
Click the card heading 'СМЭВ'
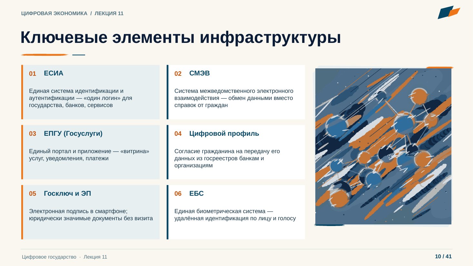[x=200, y=73]
